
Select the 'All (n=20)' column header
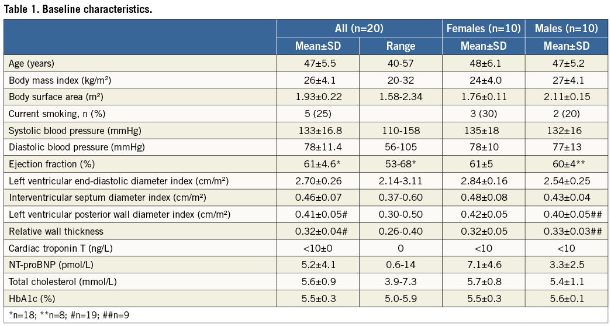point(358,29)
